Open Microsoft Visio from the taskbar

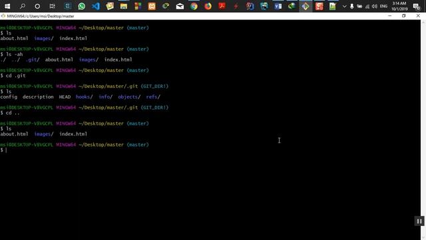tap(278, 6)
